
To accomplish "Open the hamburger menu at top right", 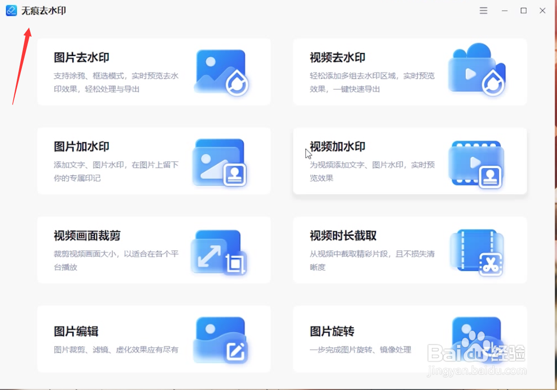I will tap(483, 10).
